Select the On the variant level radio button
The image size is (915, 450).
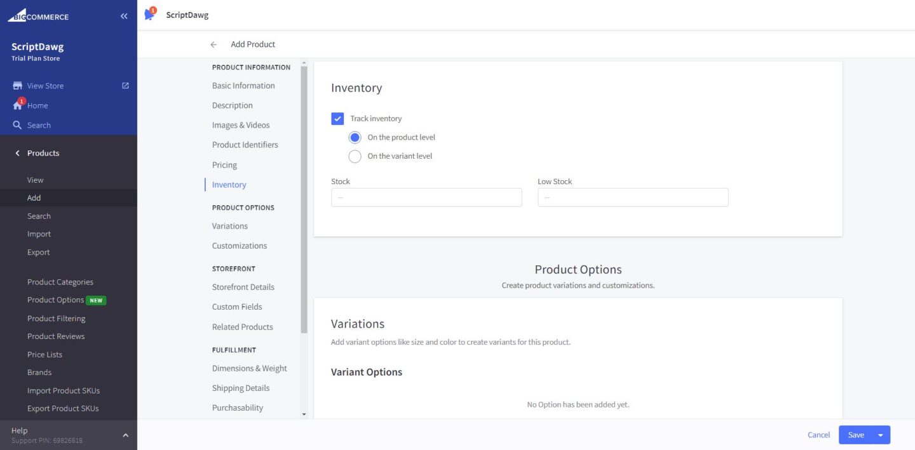[355, 156]
